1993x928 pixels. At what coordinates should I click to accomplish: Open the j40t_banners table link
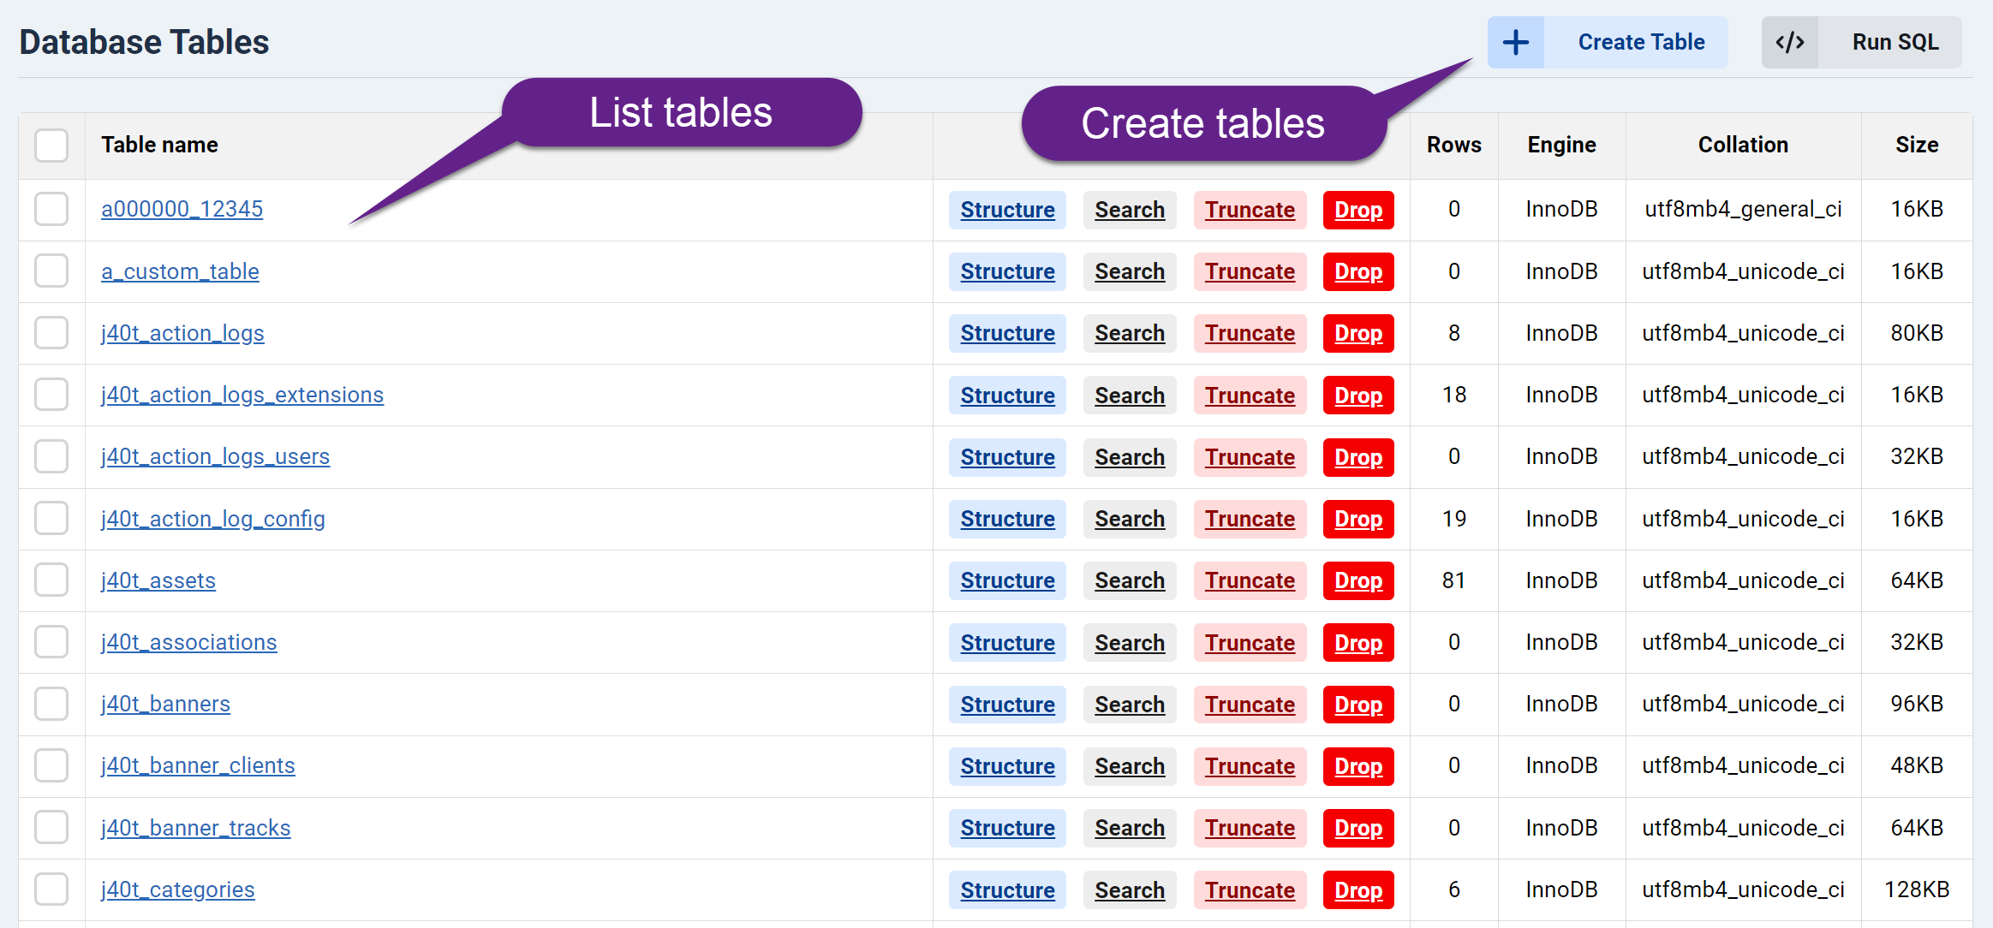pyautogui.click(x=165, y=704)
